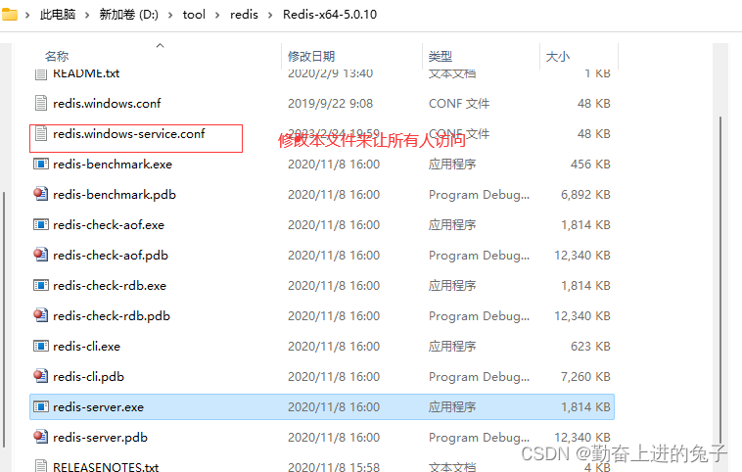Click Redis-x64-5.0.10 breadcrumb segment

click(x=330, y=15)
